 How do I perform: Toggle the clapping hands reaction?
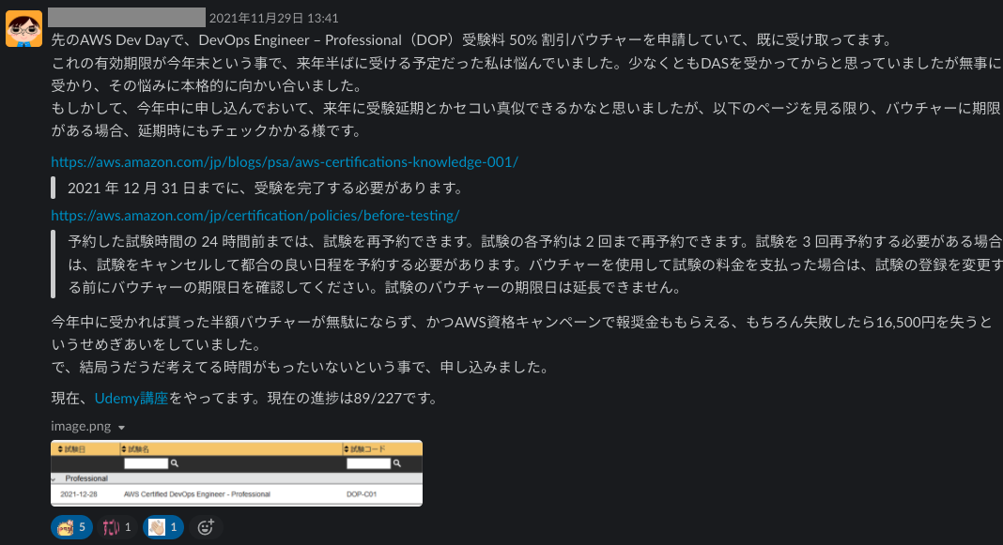point(162,526)
